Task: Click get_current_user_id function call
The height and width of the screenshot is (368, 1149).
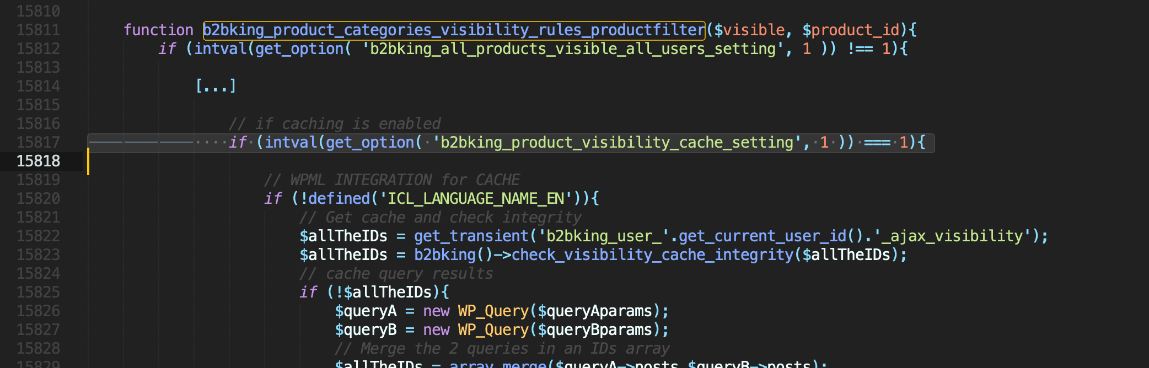Action: [763, 236]
